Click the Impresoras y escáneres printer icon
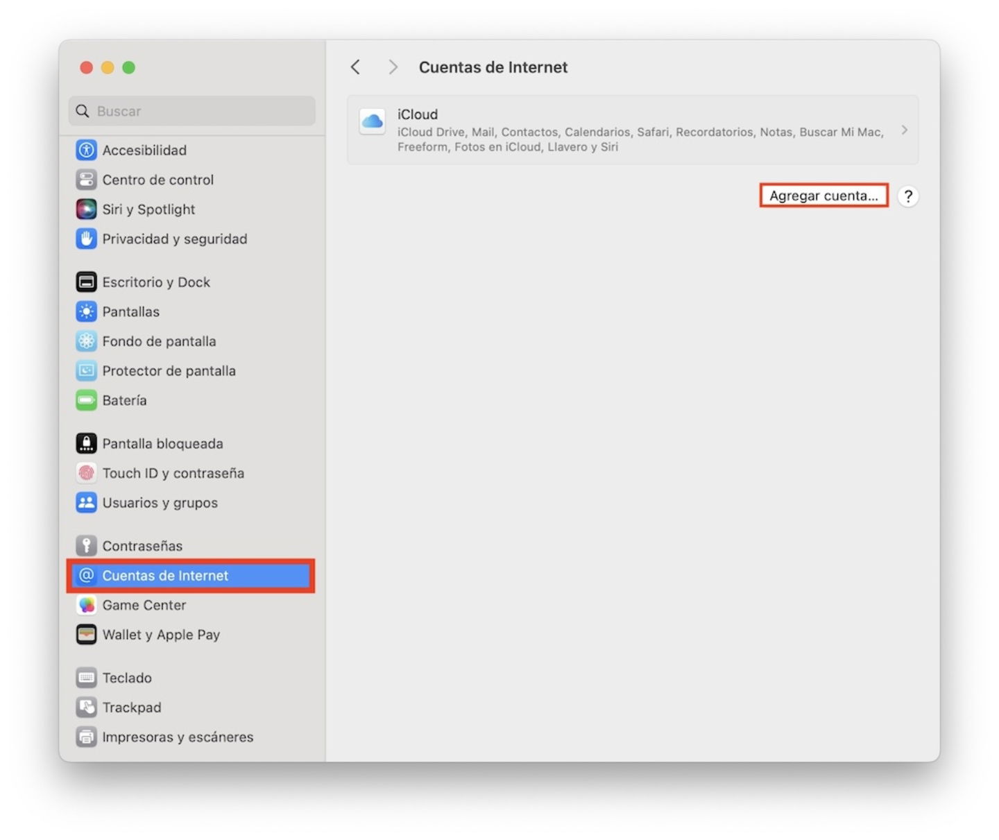 pos(86,737)
